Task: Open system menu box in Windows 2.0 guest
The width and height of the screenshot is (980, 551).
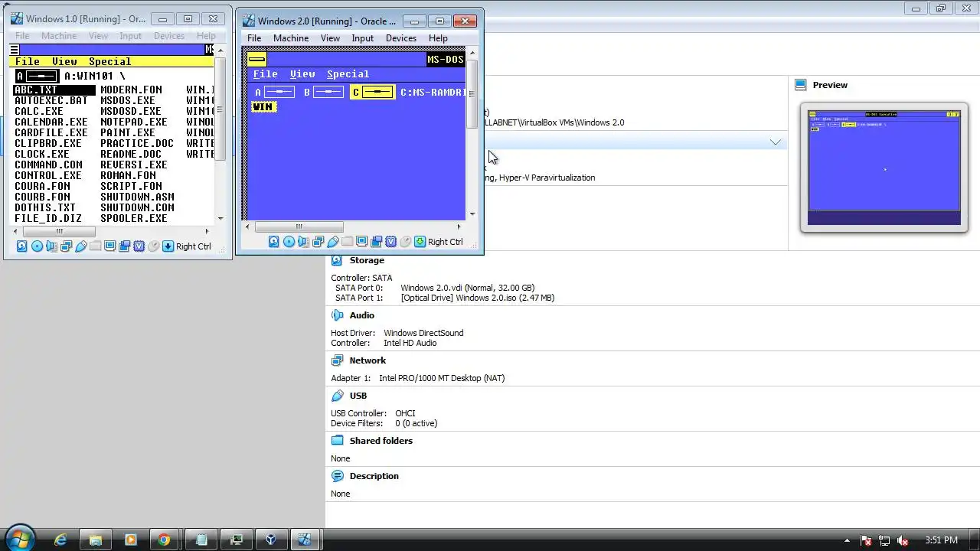Action: click(256, 59)
